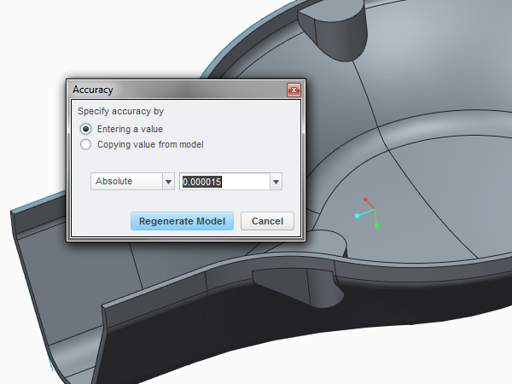Expand the accuracy value history dropdown arrow
Screen dimensions: 512x384
276,182
